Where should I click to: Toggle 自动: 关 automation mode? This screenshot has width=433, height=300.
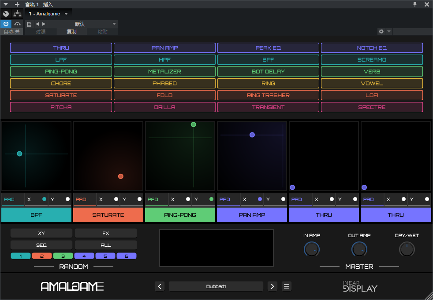[x=11, y=32]
